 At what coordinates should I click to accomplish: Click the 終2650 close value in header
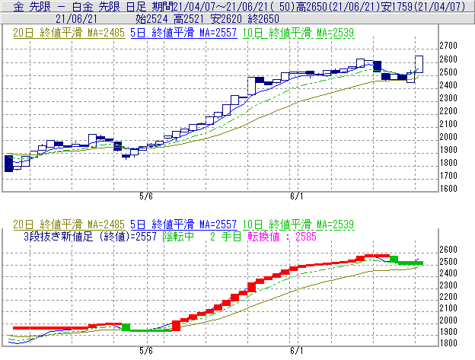[263, 19]
